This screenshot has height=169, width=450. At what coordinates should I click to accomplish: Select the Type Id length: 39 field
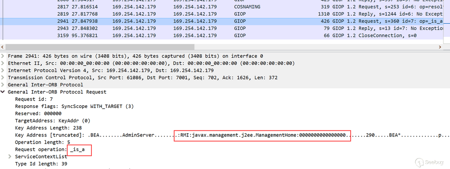click(x=41, y=164)
